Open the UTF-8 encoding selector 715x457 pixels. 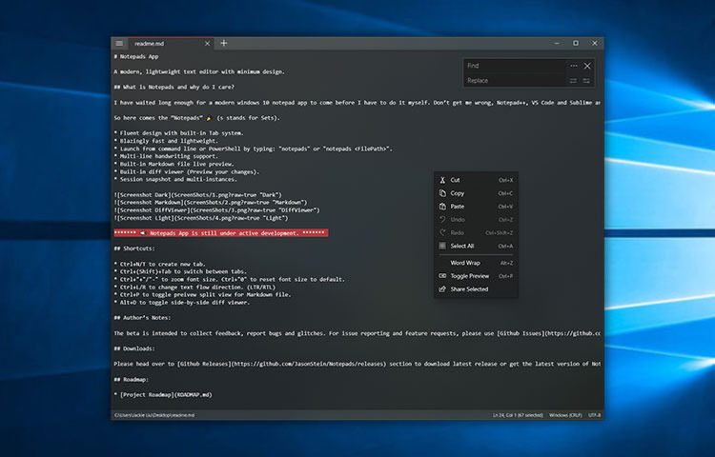pyautogui.click(x=594, y=415)
